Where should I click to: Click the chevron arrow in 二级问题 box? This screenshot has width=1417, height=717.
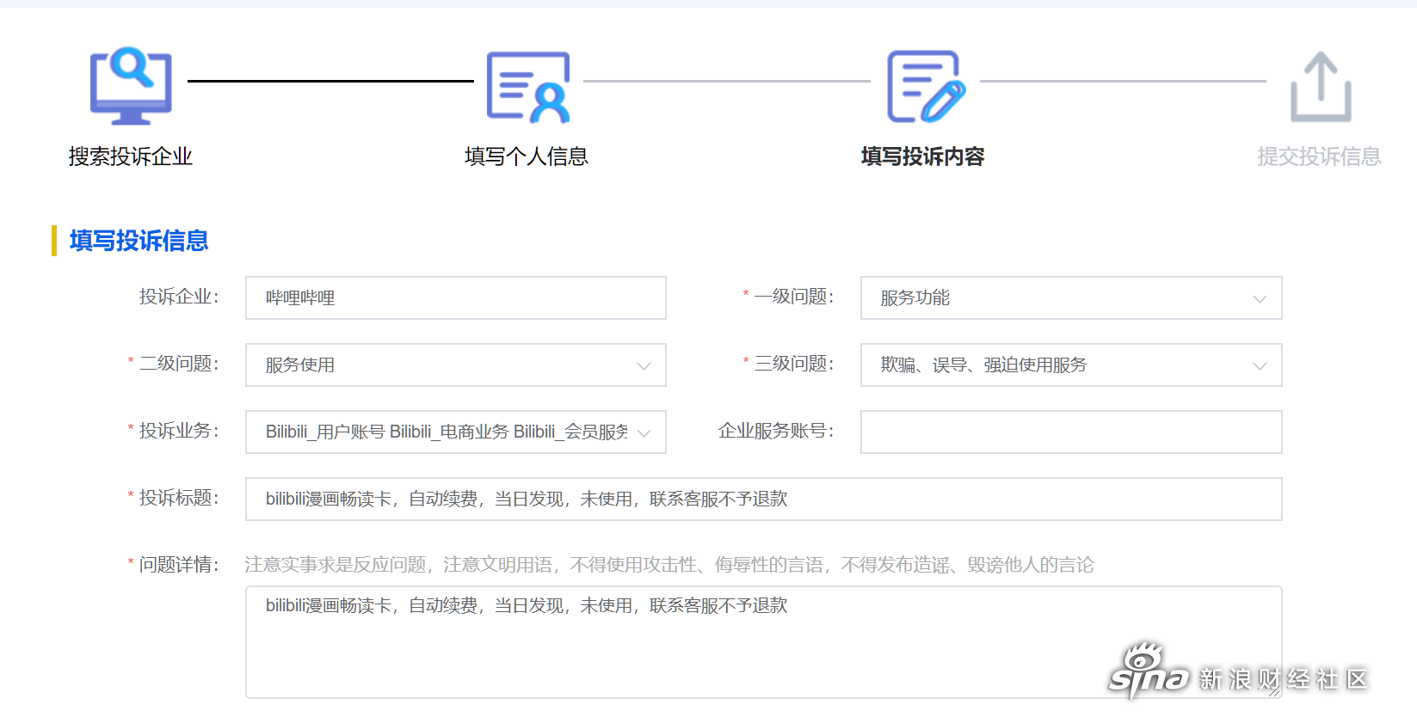[644, 366]
